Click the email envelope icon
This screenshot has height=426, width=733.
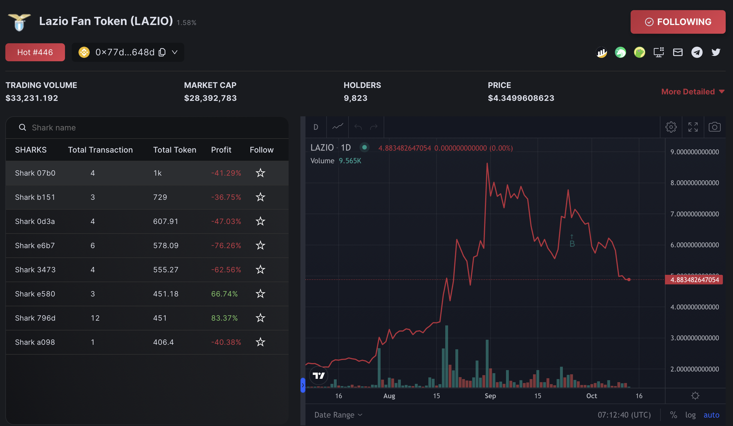[678, 52]
